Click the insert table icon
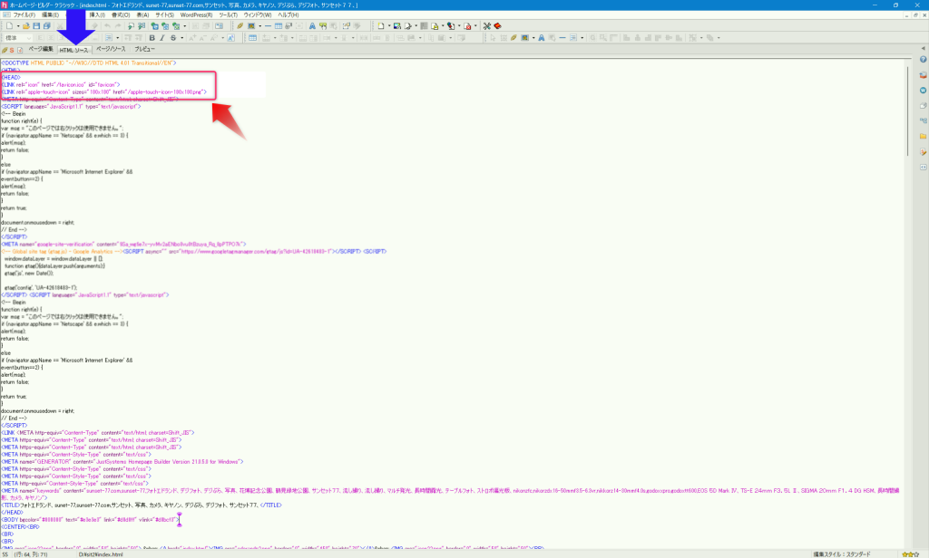The image size is (929, 558). pos(278,26)
